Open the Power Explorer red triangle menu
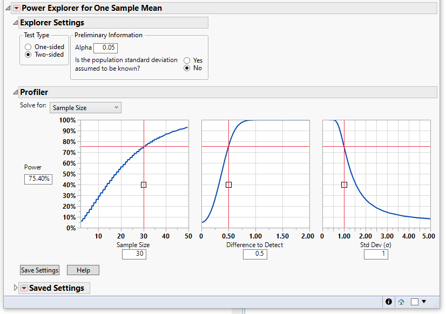446x314 pixels. coord(16,9)
